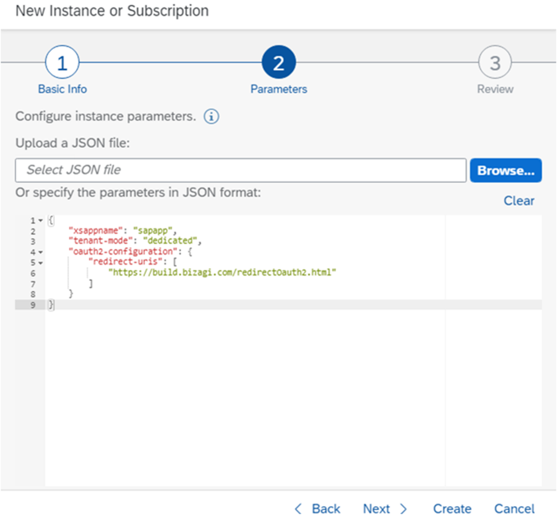This screenshot has width=557, height=519.
Task: Click the Select JSON file input field
Action: (240, 170)
